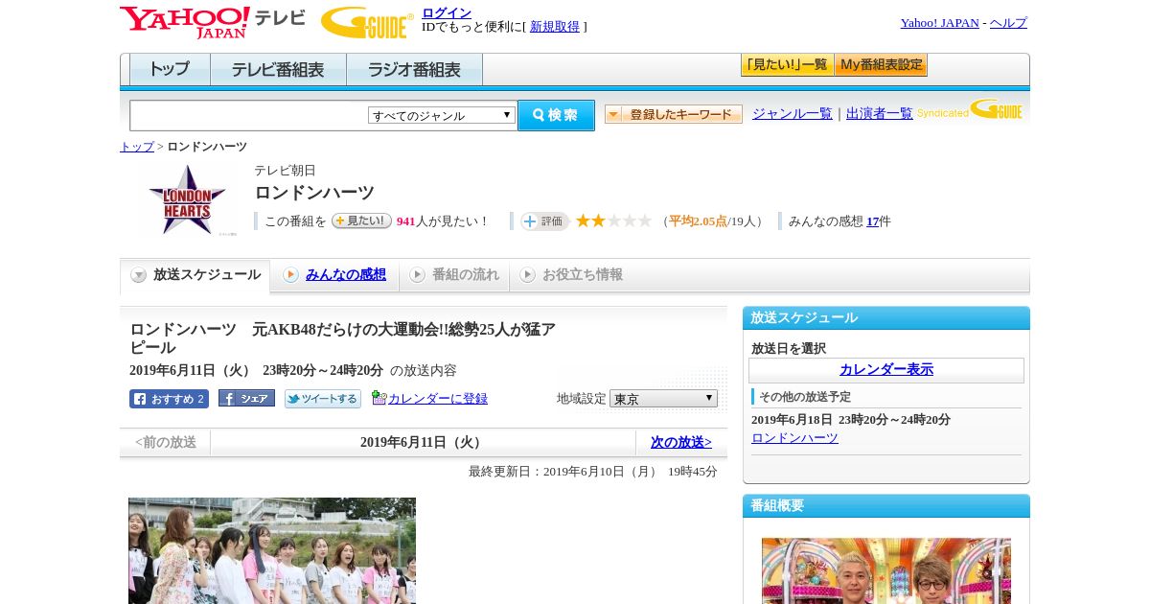
Task: Select the 番組の流れ tab
Action: pyautogui.click(x=454, y=275)
